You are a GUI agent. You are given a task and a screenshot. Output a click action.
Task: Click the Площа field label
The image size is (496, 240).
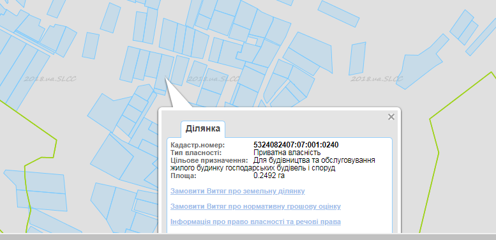pos(183,176)
